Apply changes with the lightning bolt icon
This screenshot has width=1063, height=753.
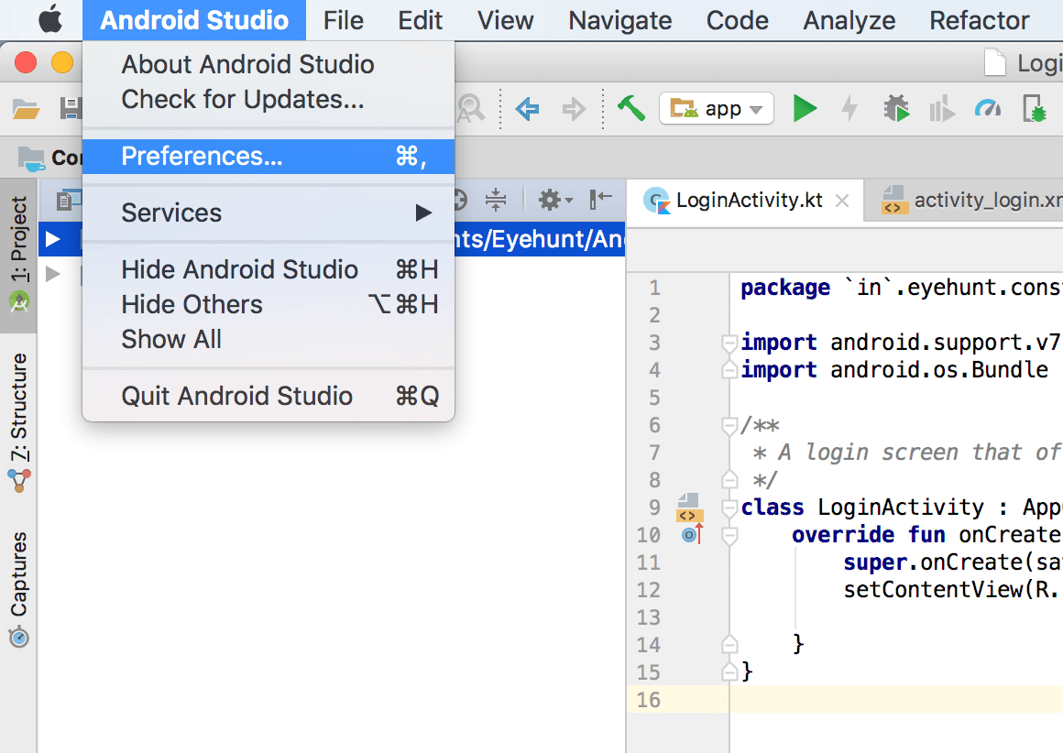coord(849,108)
